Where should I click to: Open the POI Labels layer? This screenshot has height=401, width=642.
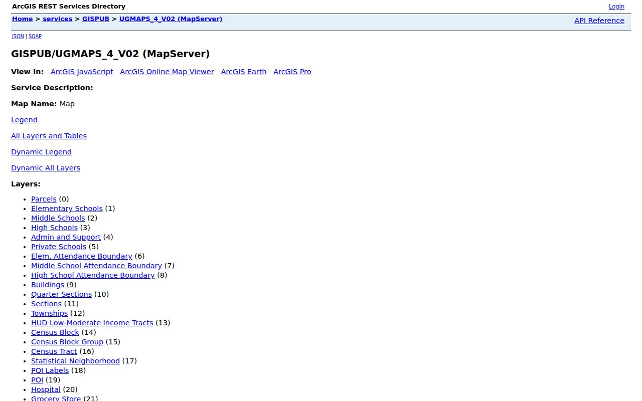pyautogui.click(x=50, y=370)
